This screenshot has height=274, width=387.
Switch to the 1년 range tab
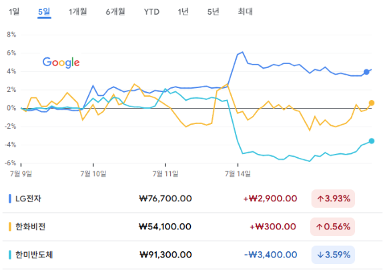[183, 11]
